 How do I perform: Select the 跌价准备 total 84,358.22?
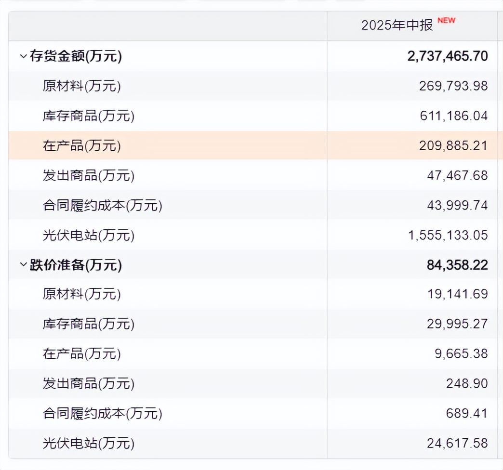click(457, 265)
